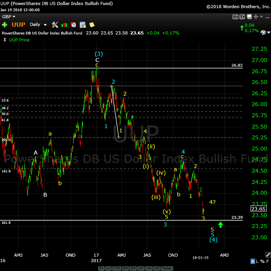Click the green UUP Price plot label
Image resolution: width=271 pixels, height=271 pixels.
19,40
